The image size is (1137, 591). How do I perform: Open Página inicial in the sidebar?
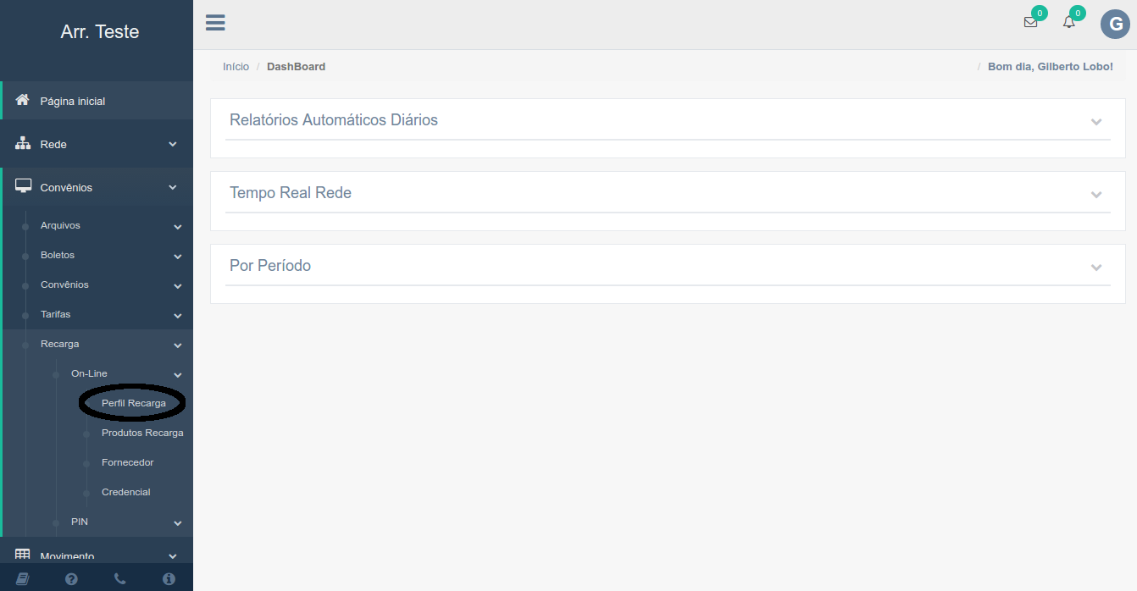coord(73,102)
